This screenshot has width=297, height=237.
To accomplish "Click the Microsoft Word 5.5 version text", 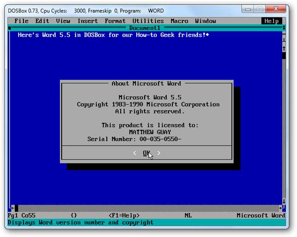I will point(150,97).
